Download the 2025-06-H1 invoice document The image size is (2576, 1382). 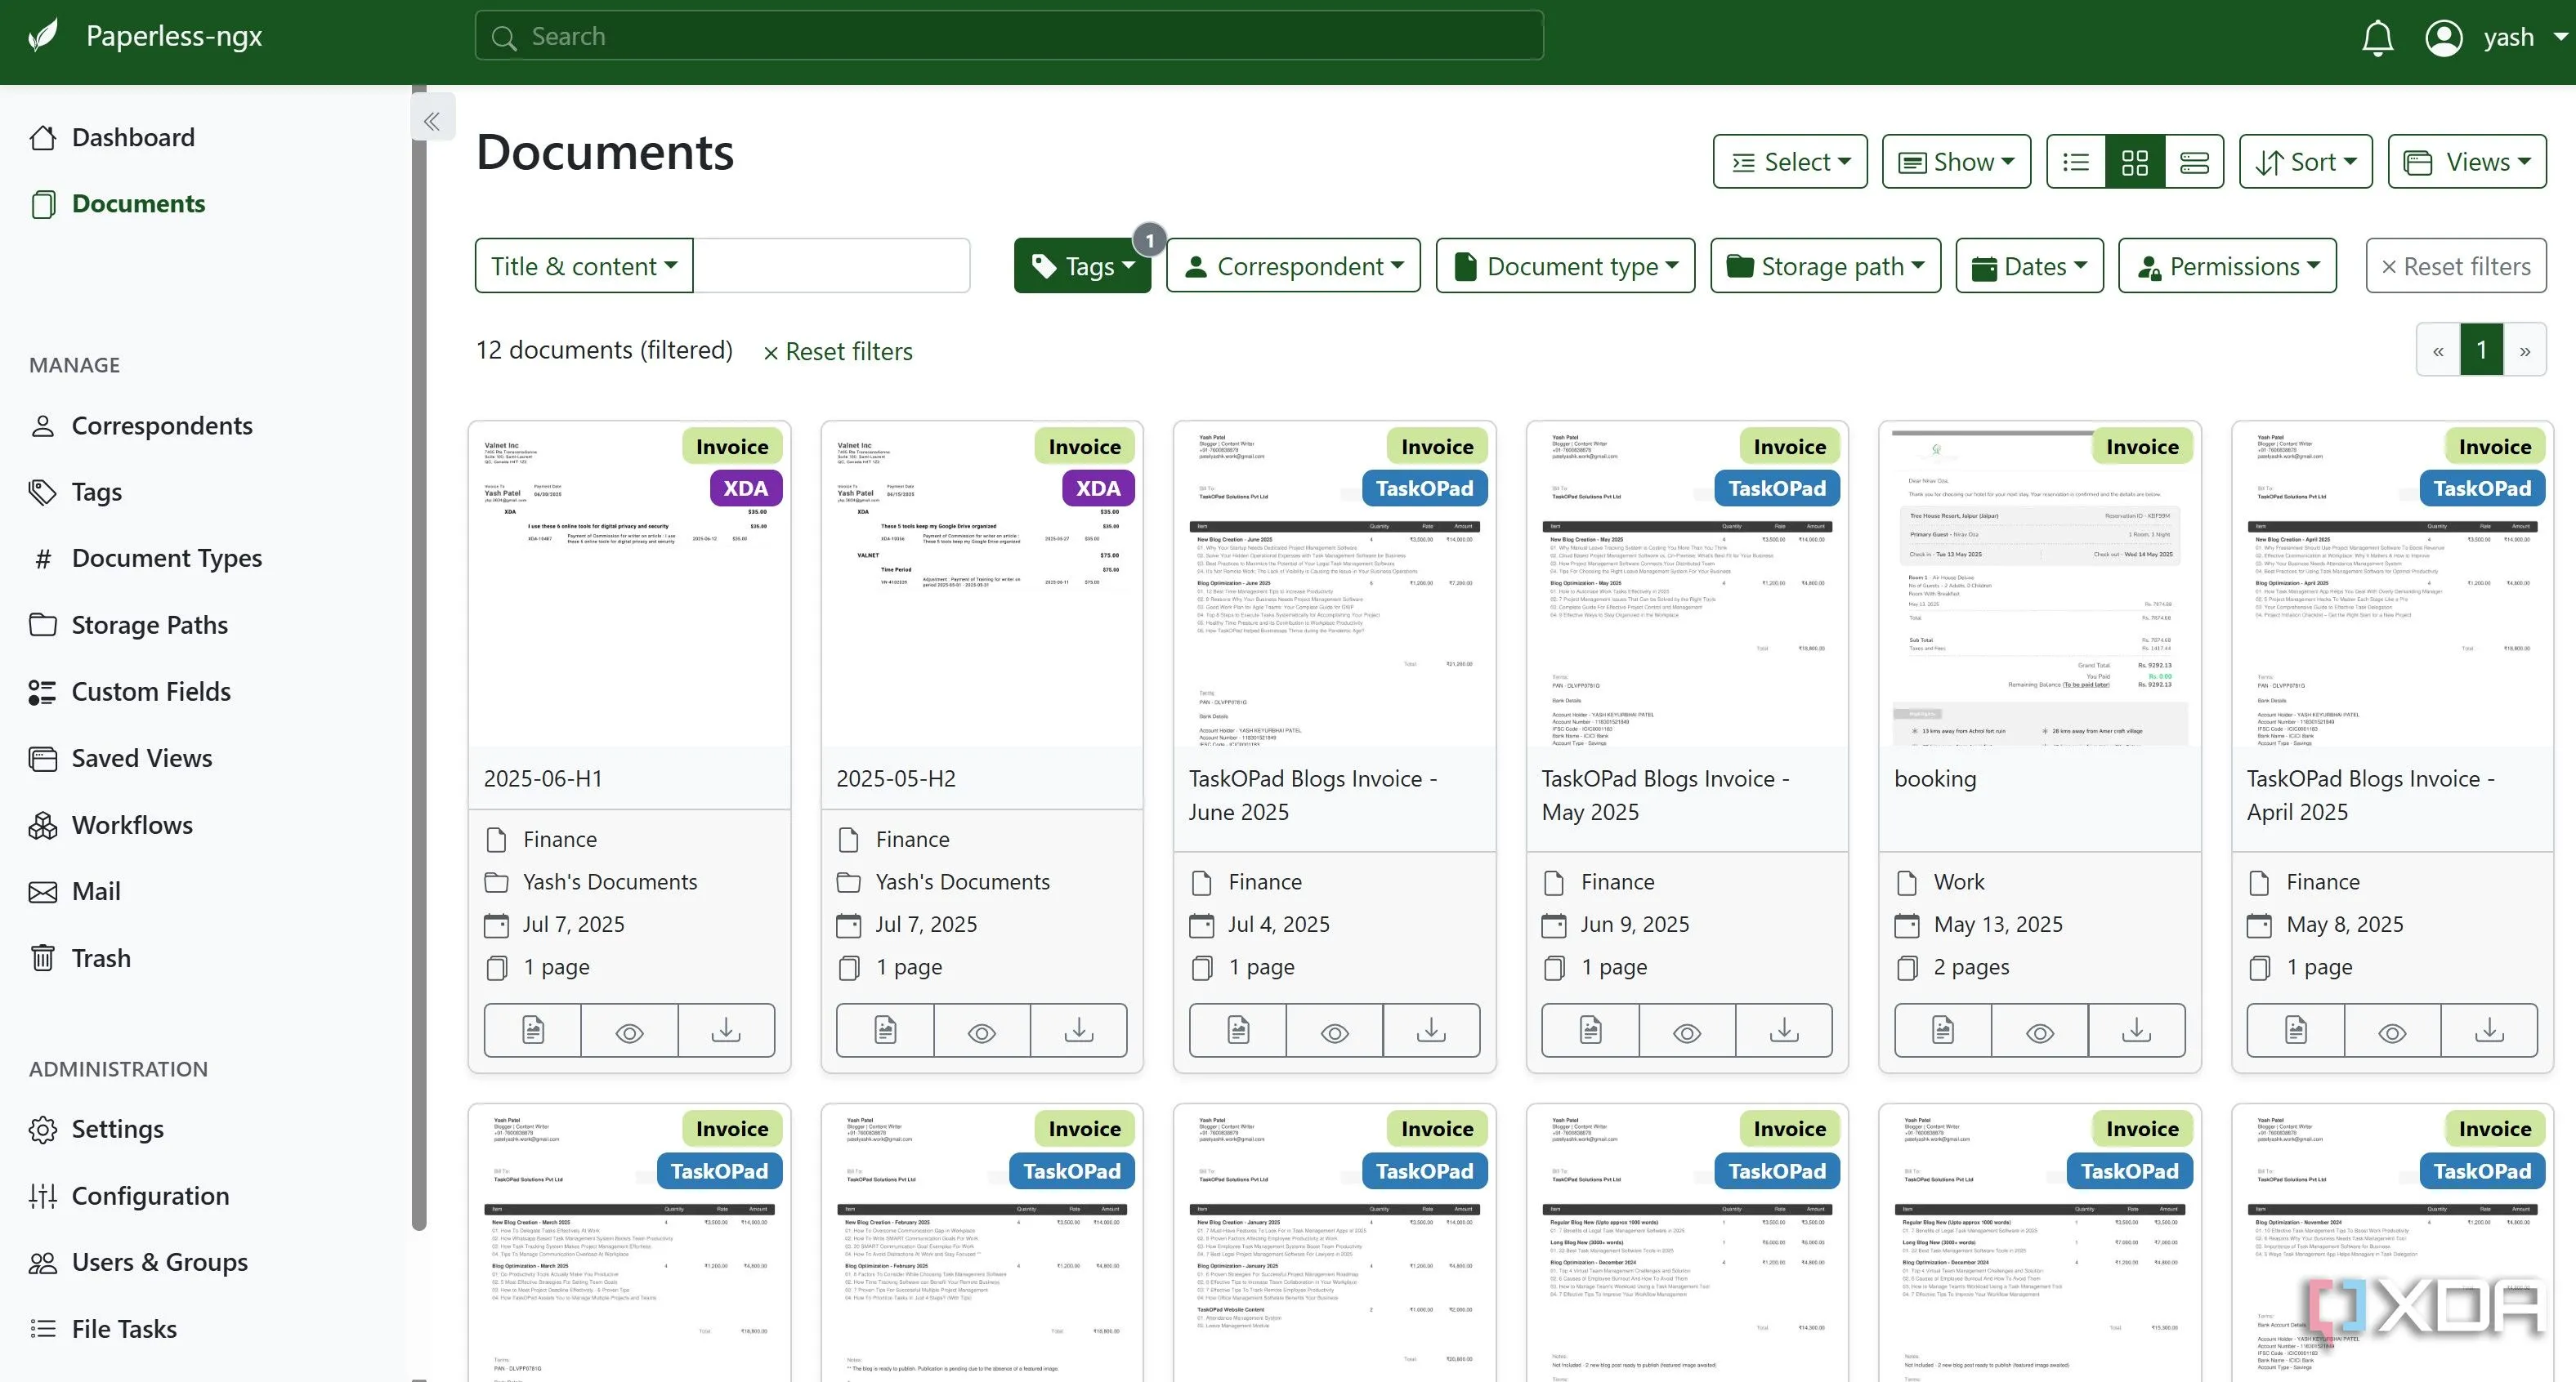tap(725, 1029)
